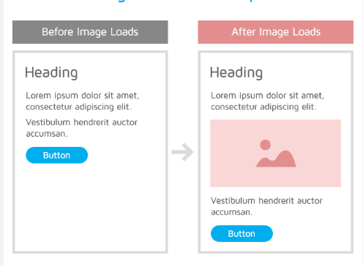Click empty space below the left Button
Screen dimensions: 363x266
click(90, 207)
